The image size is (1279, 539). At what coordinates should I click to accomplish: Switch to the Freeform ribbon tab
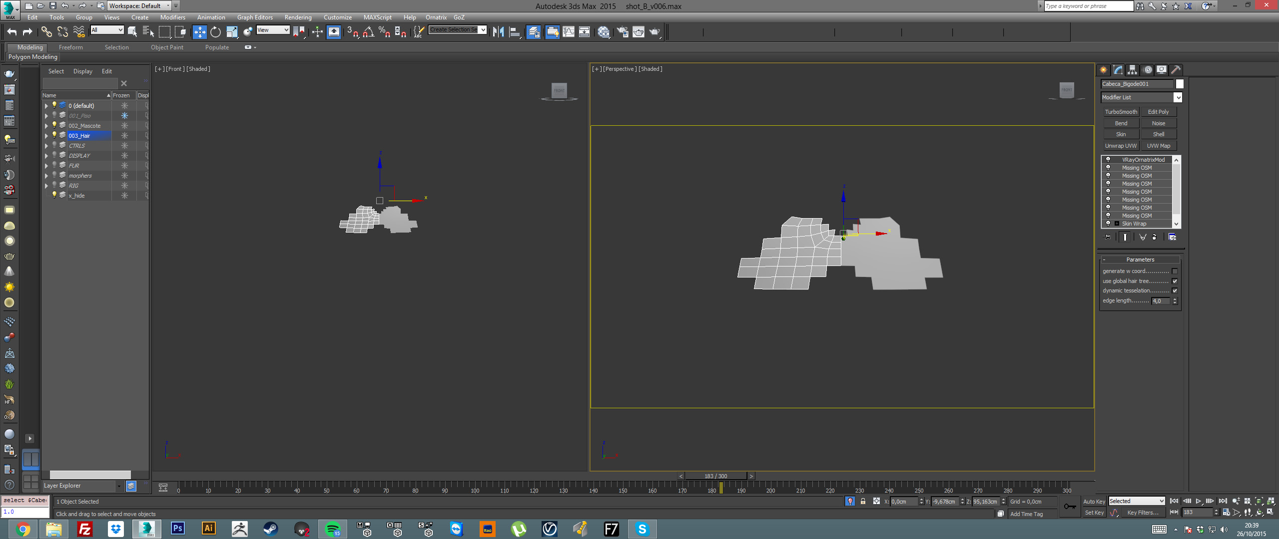coord(70,47)
